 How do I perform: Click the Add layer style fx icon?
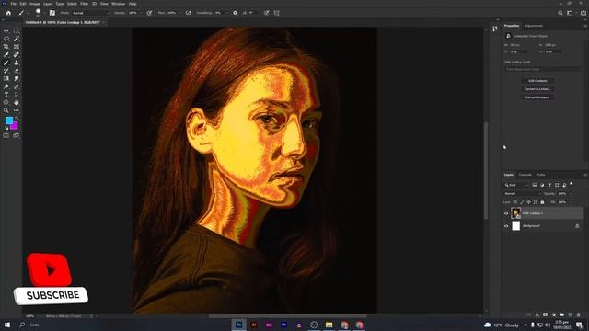pyautogui.click(x=537, y=314)
